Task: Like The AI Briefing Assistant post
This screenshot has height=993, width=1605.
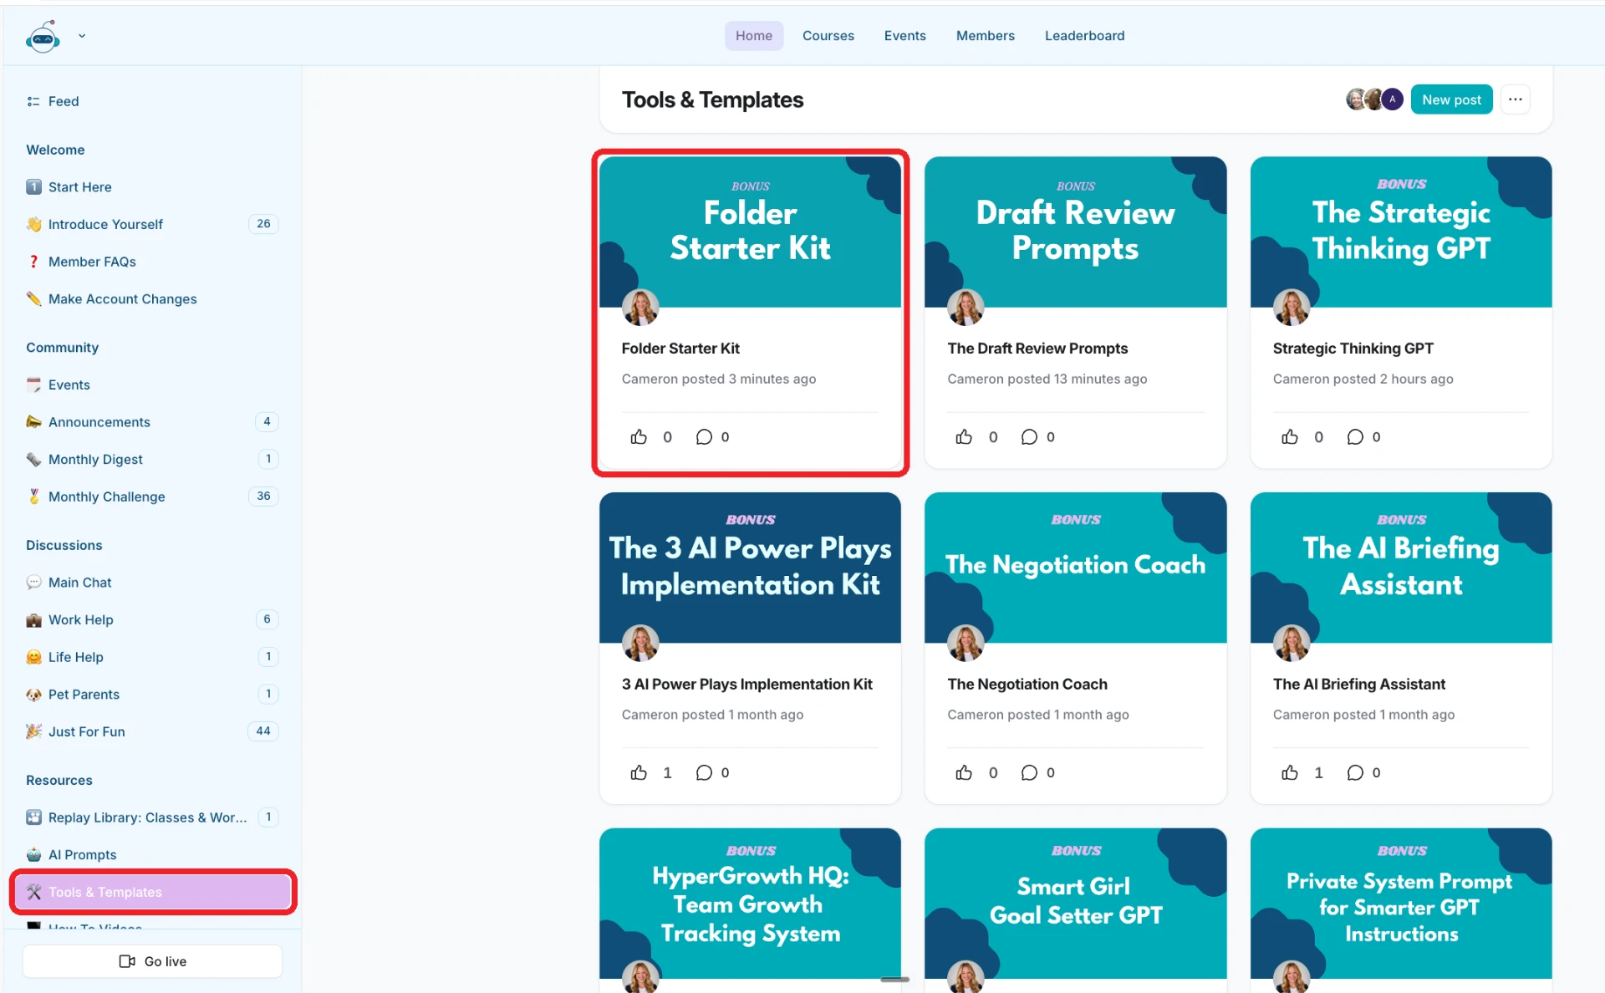Action: coord(1290,772)
